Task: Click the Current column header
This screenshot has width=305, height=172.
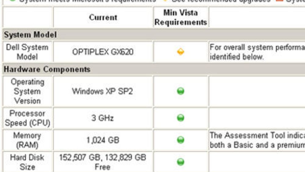Action: click(x=103, y=17)
